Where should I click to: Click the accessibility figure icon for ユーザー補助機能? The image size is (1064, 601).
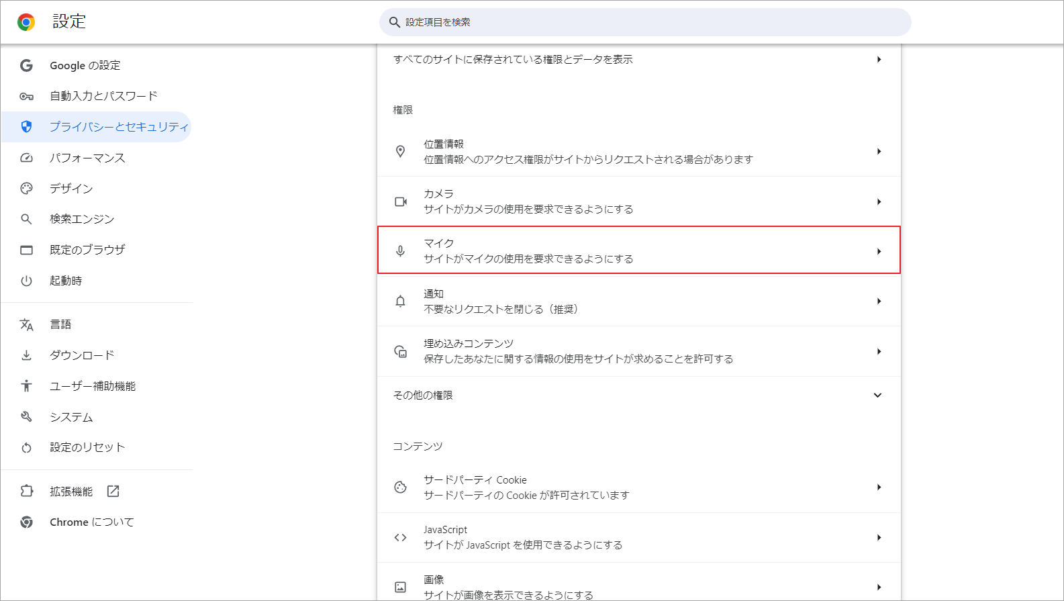pyautogui.click(x=26, y=386)
